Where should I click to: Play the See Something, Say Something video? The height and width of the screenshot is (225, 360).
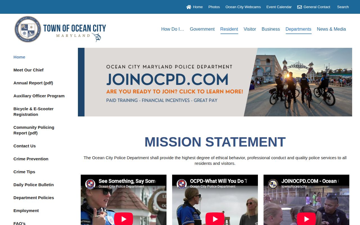point(123,219)
